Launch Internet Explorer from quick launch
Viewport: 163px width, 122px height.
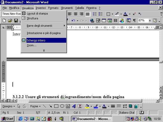[20, 119]
